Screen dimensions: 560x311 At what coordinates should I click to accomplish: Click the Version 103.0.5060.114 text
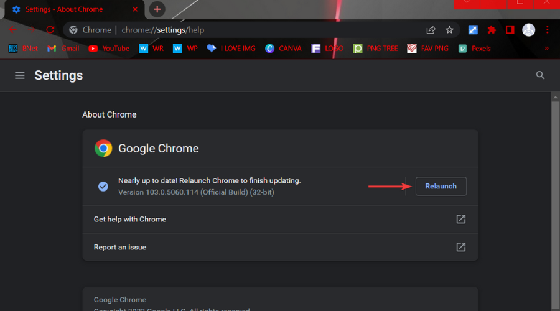pos(196,192)
